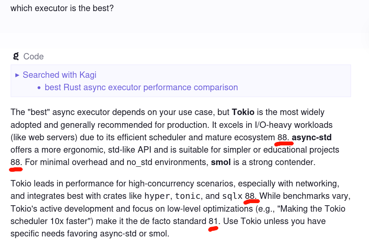
Task: Open citation 88 before 'For minimal overhead'
Action: 15,162
